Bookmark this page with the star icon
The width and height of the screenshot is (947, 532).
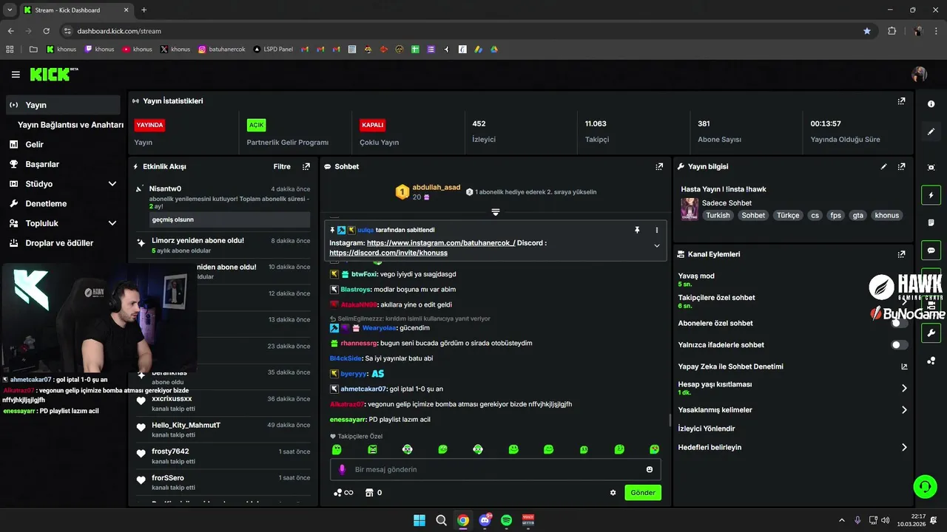point(867,31)
